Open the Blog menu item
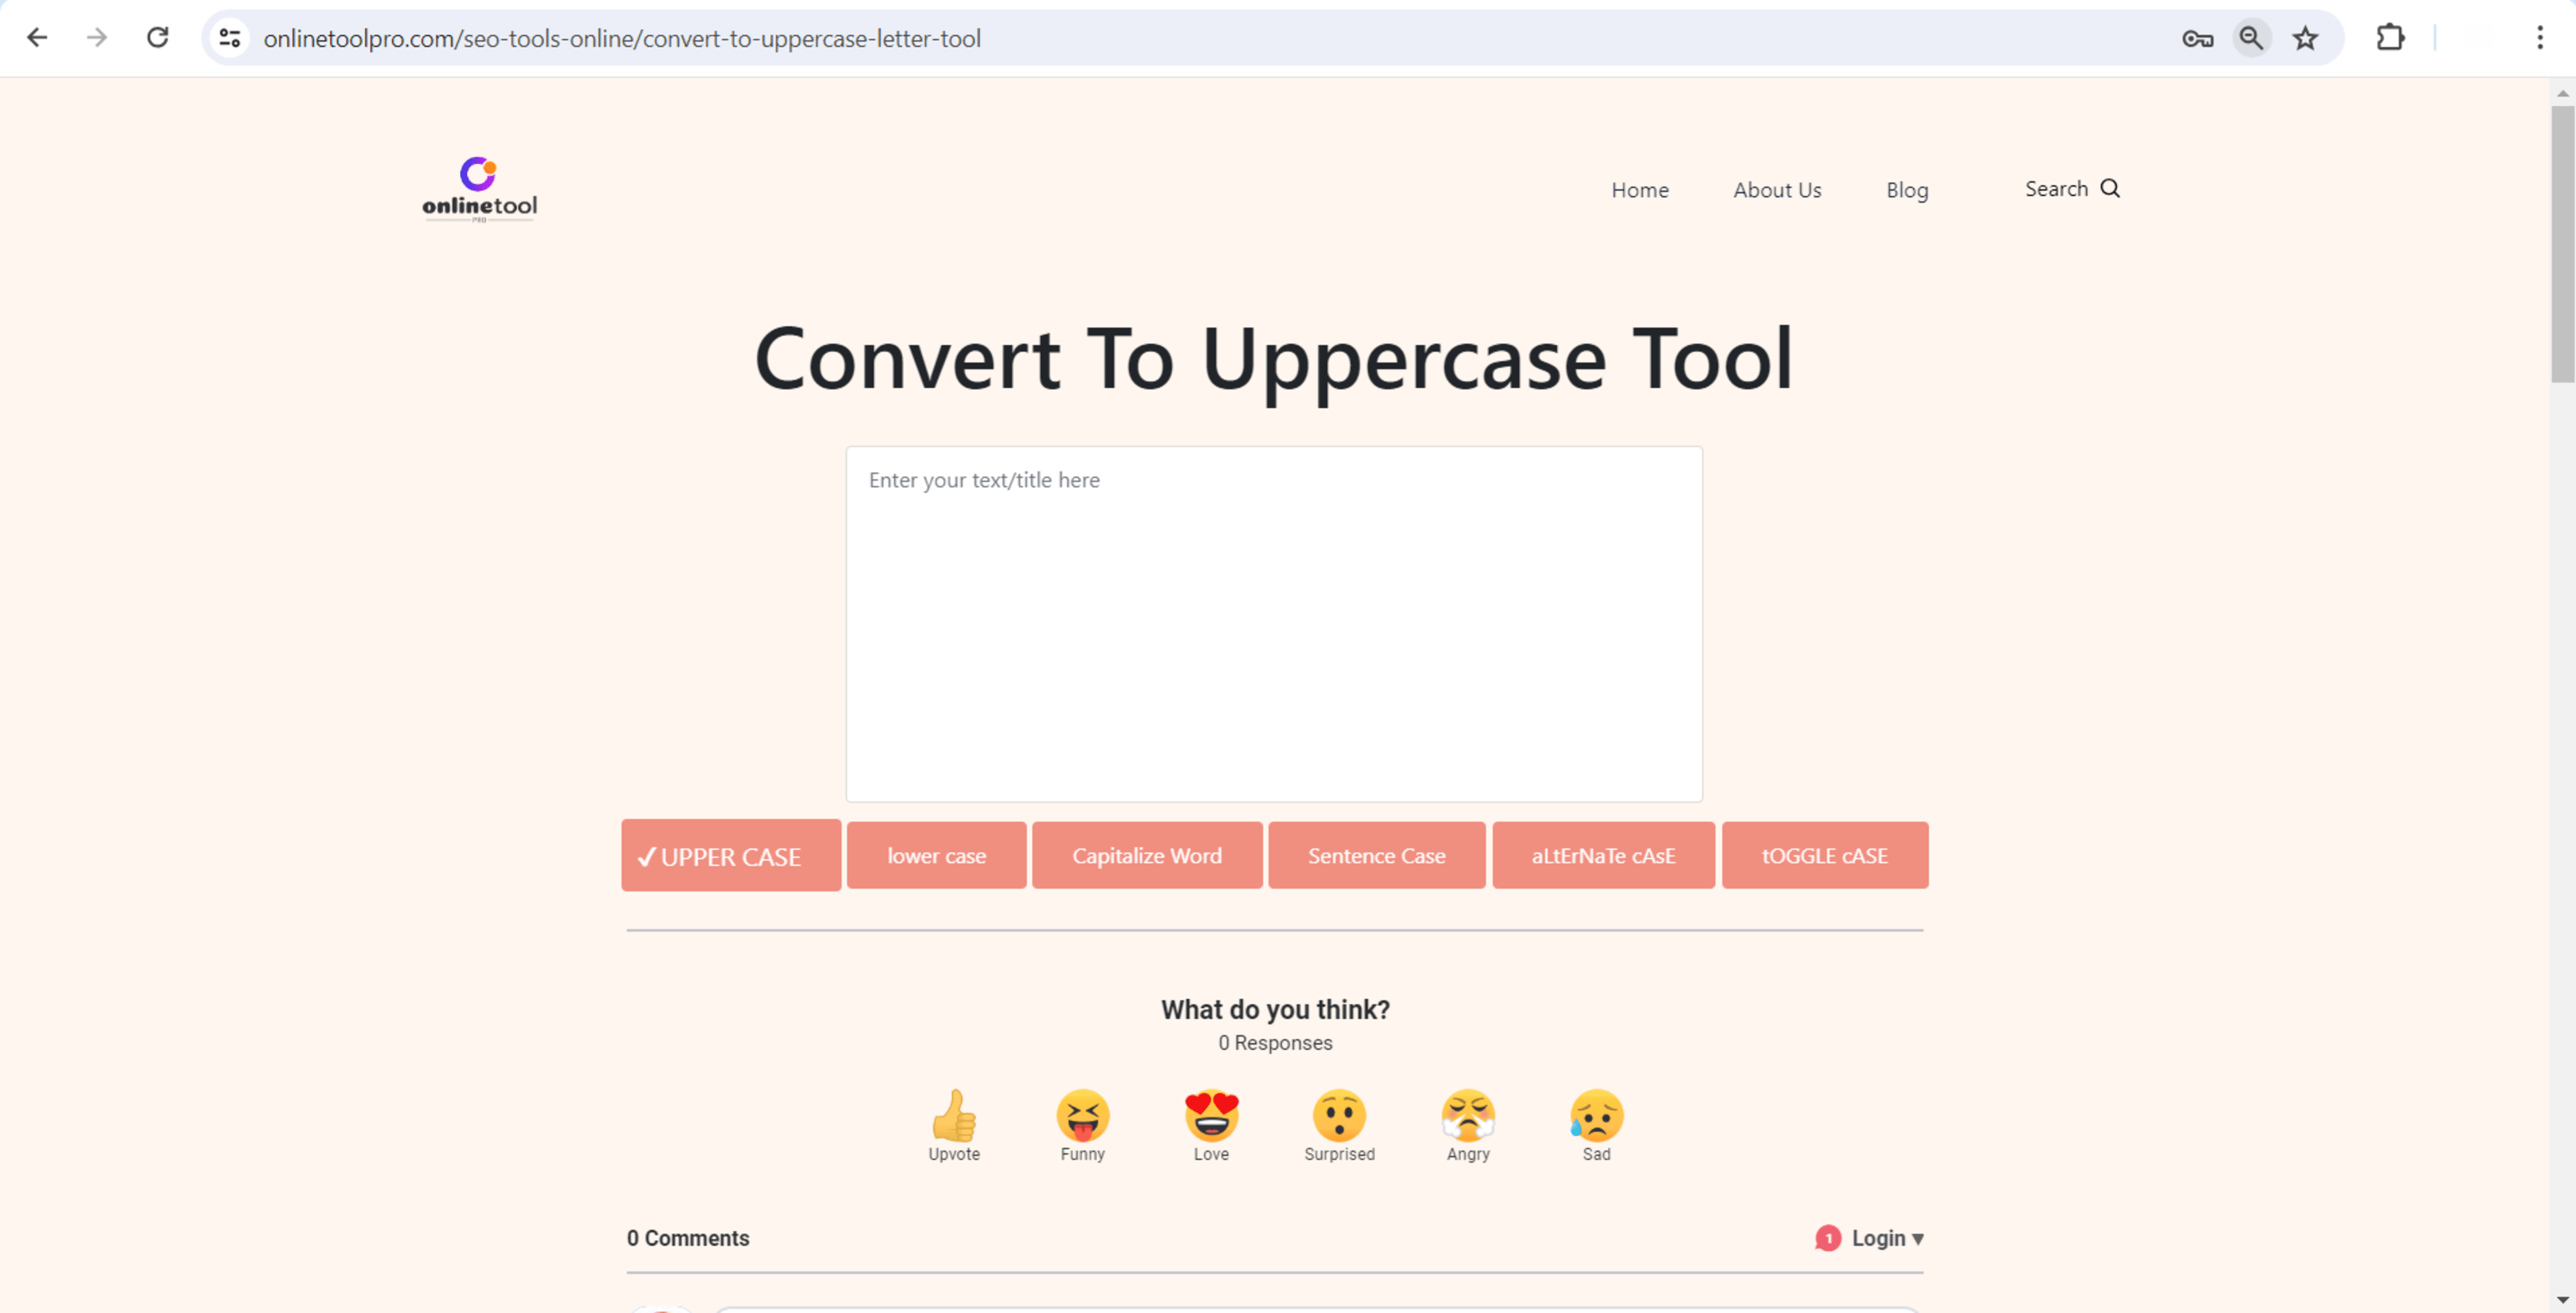2576x1313 pixels. pos(1907,190)
